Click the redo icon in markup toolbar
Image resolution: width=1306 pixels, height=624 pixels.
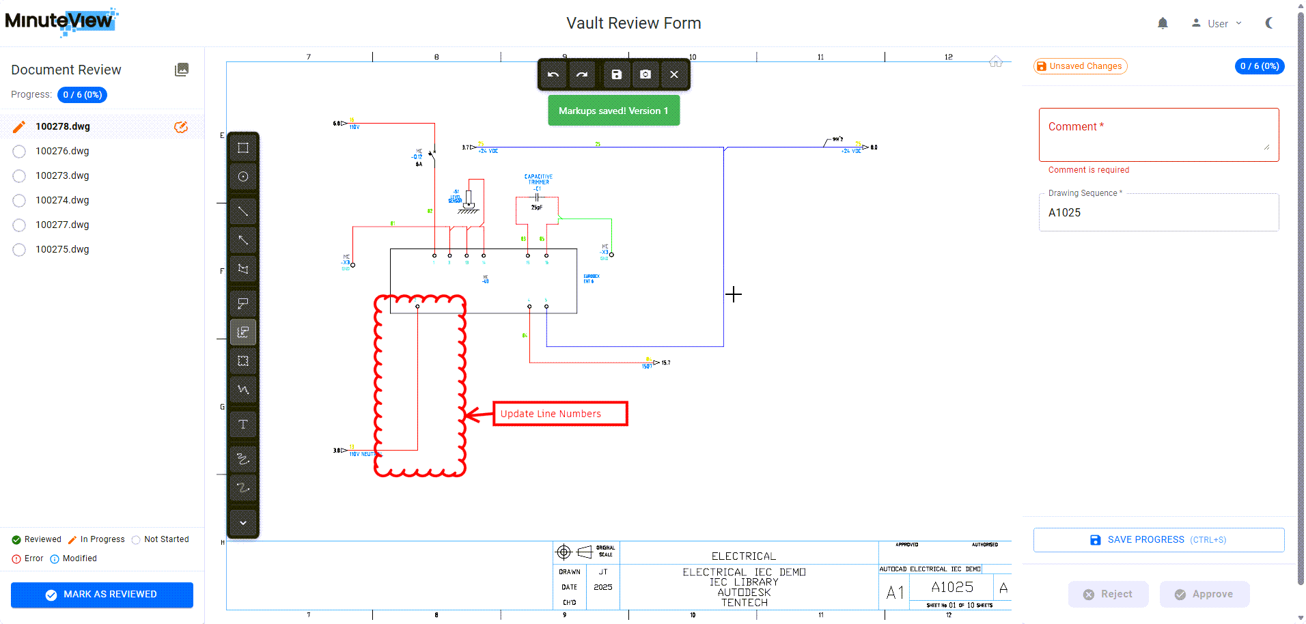(x=582, y=74)
